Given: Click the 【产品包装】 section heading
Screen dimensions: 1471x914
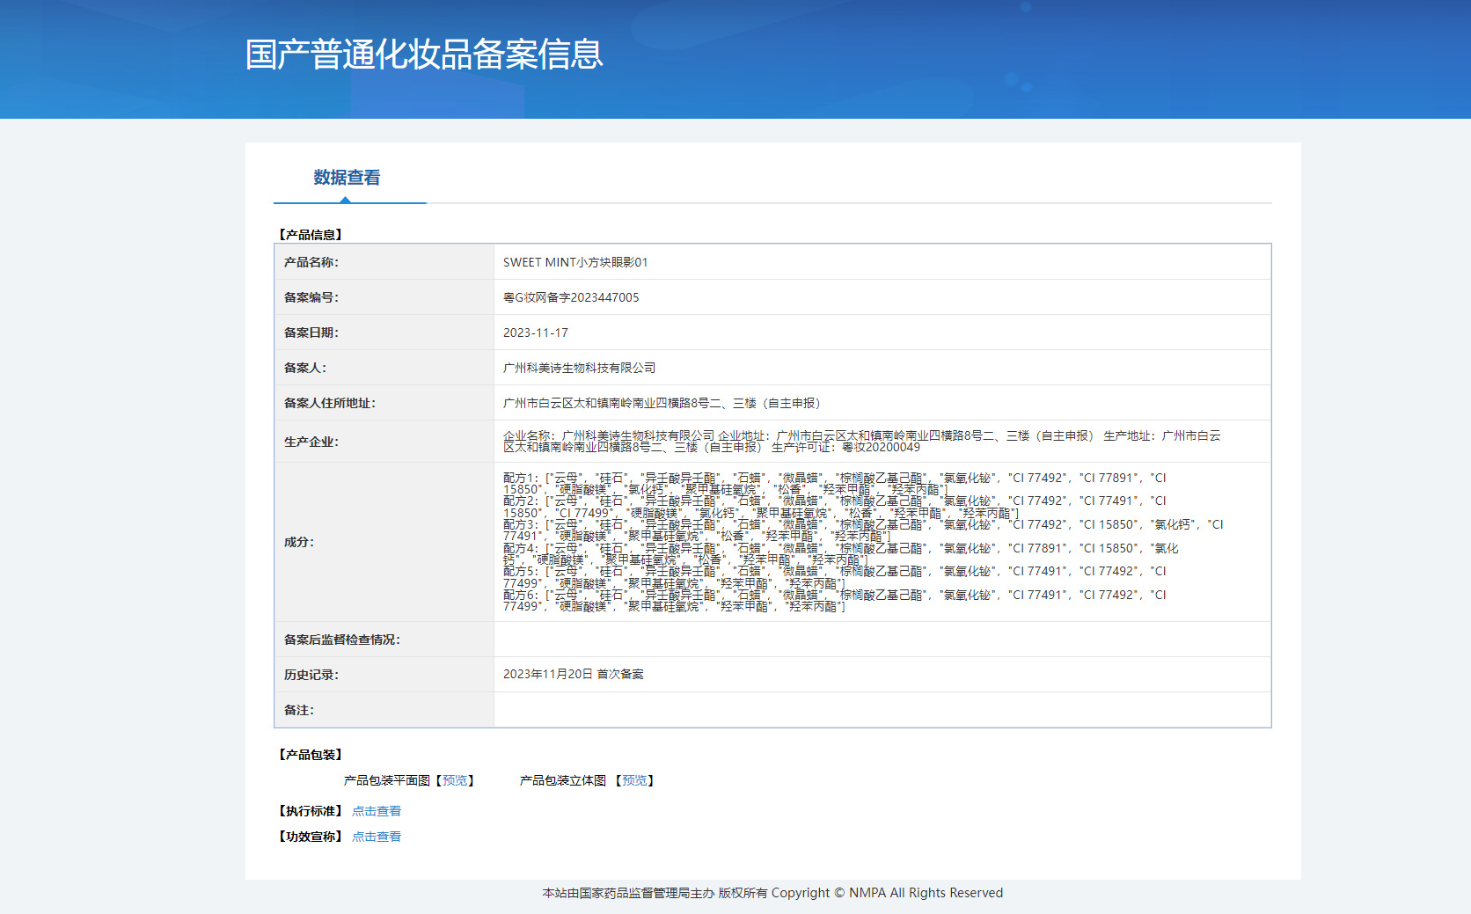Looking at the screenshot, I should (x=311, y=755).
